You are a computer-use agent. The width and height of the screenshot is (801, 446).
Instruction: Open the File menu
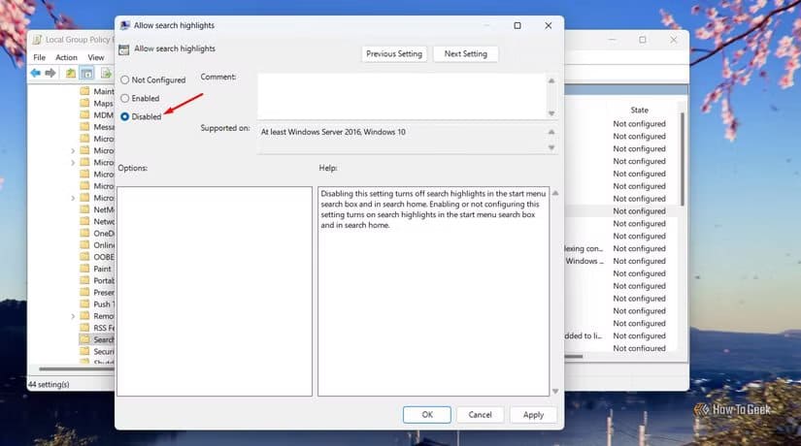tap(39, 57)
